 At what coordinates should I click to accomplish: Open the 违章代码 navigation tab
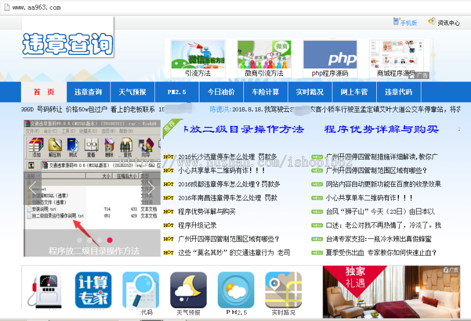399,92
